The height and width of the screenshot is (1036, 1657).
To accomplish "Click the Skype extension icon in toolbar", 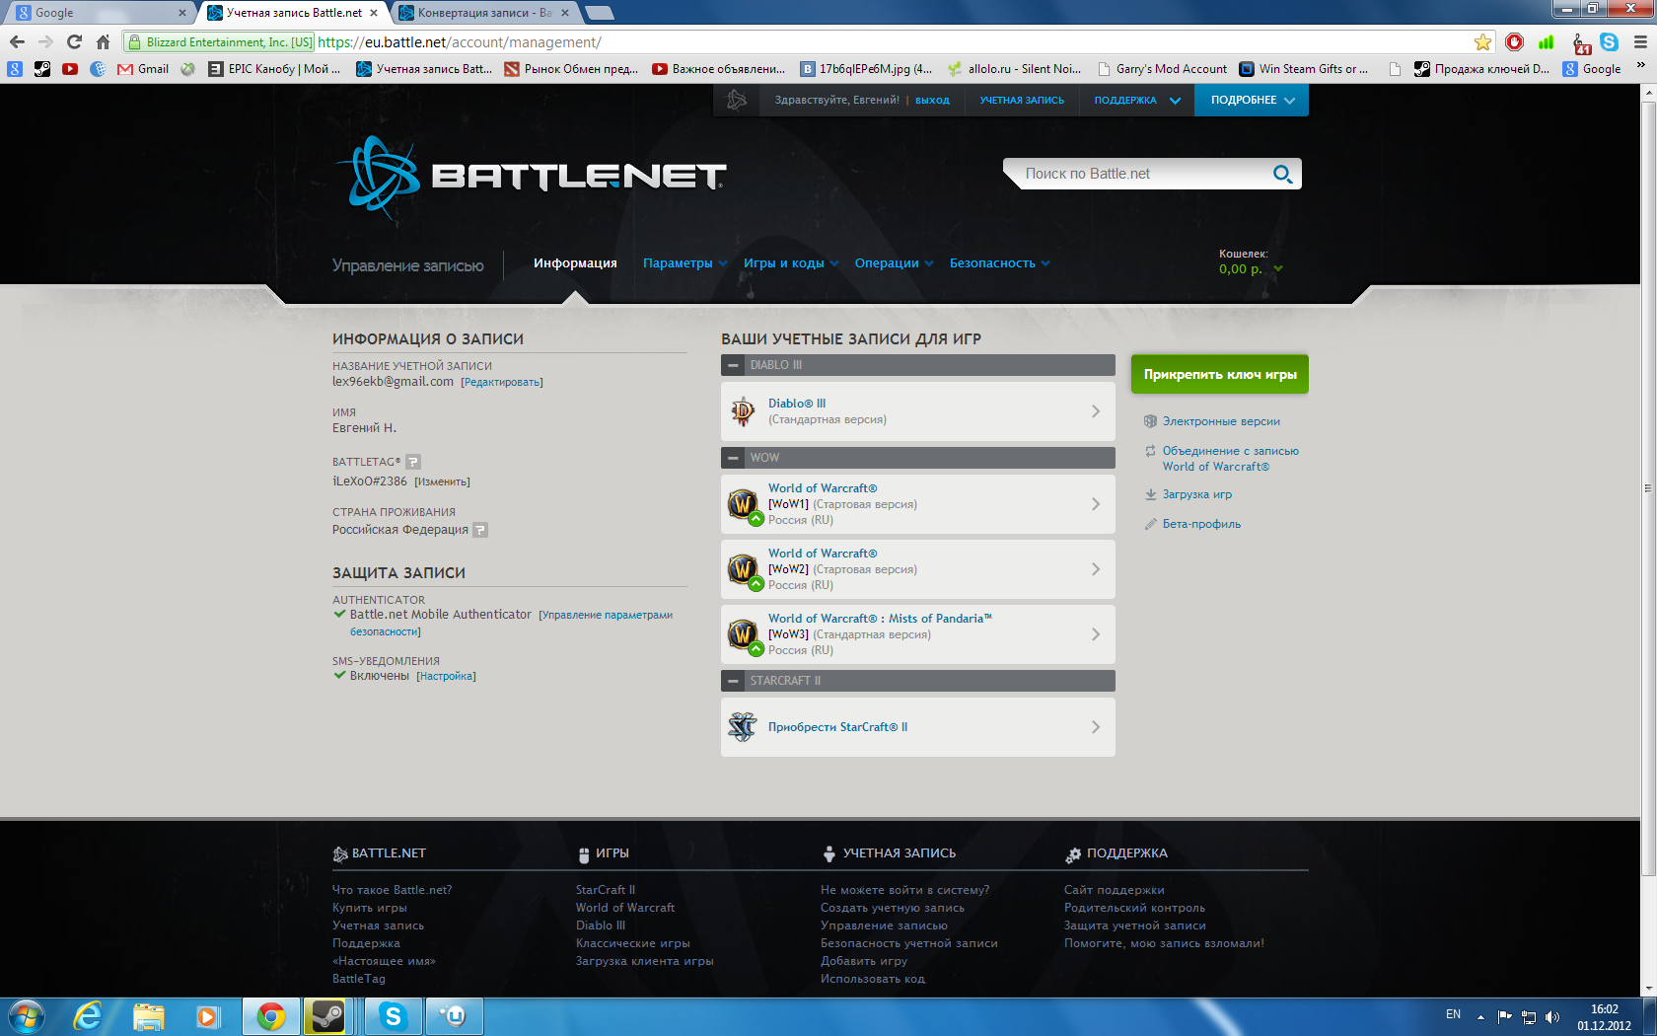I will coord(1610,42).
